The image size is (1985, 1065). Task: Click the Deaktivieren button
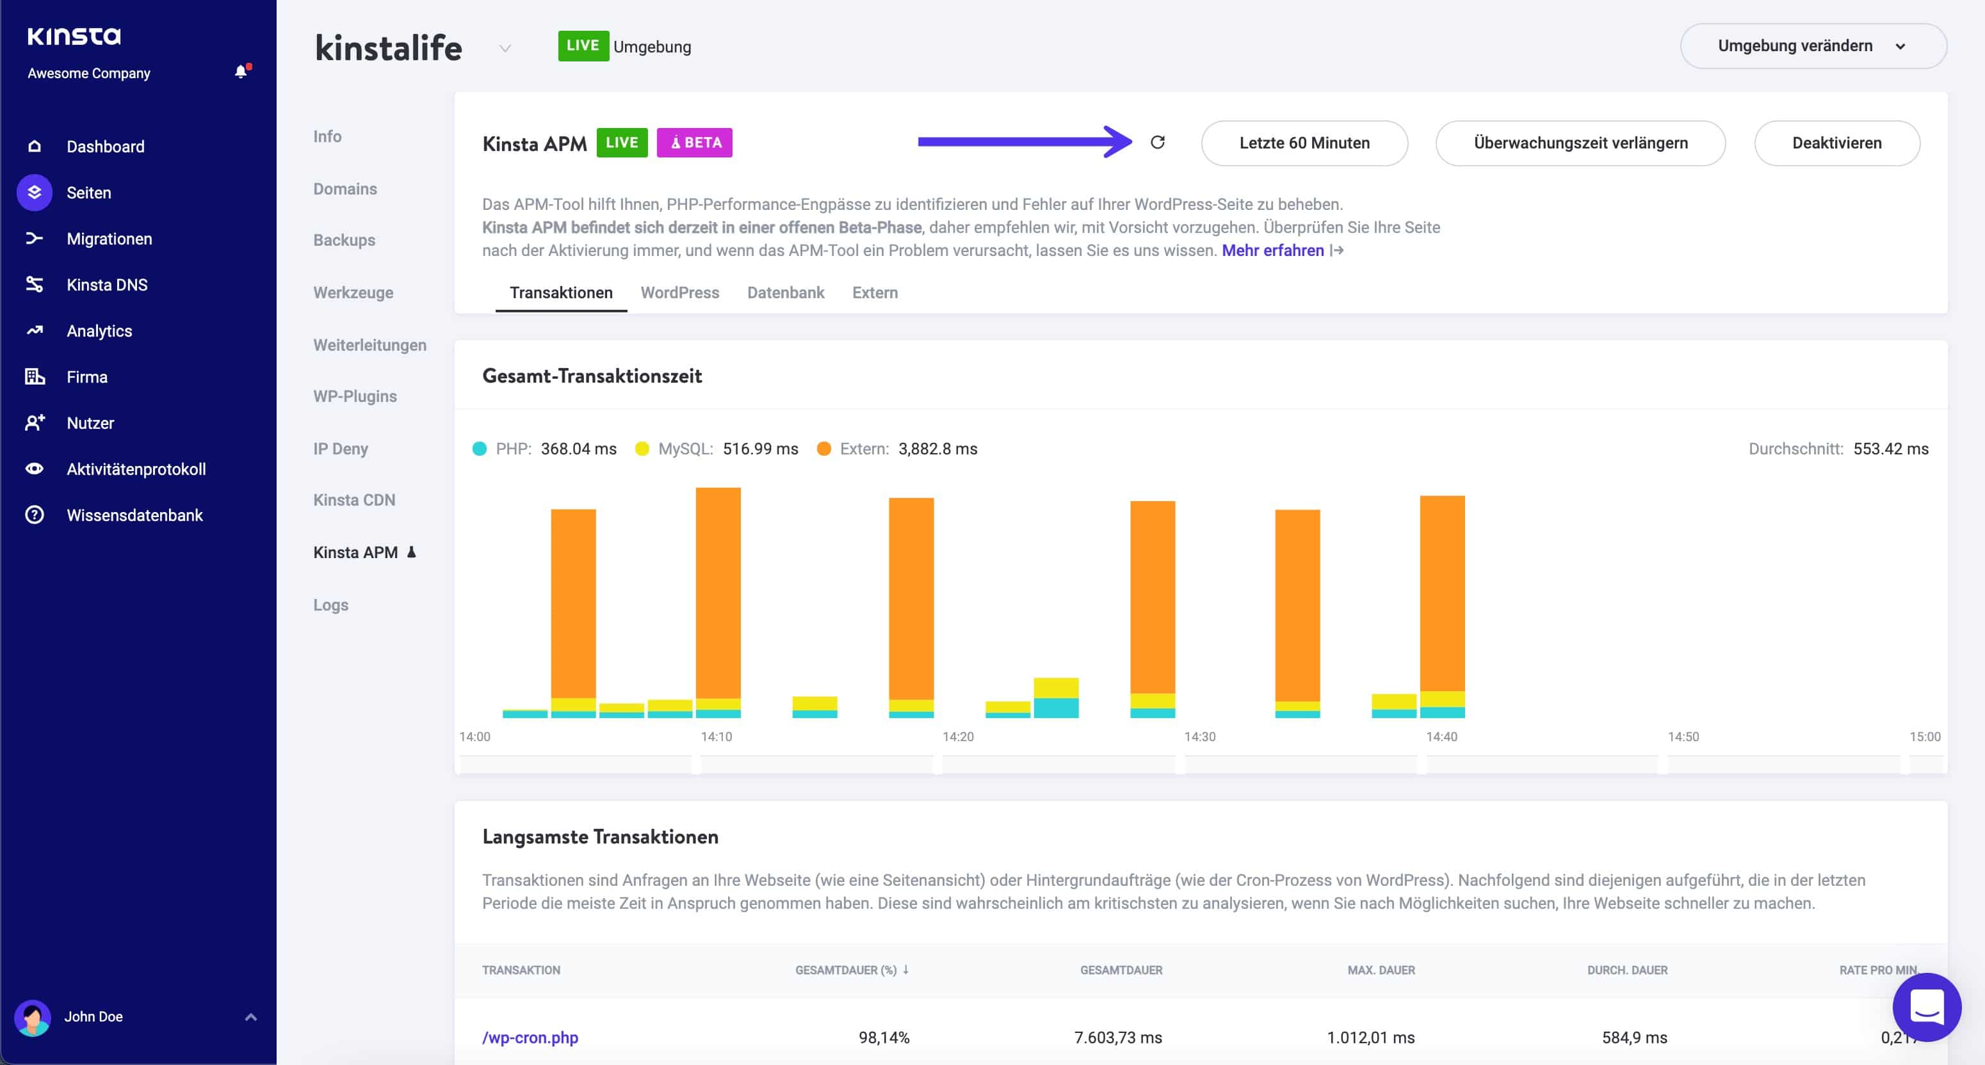(1836, 143)
